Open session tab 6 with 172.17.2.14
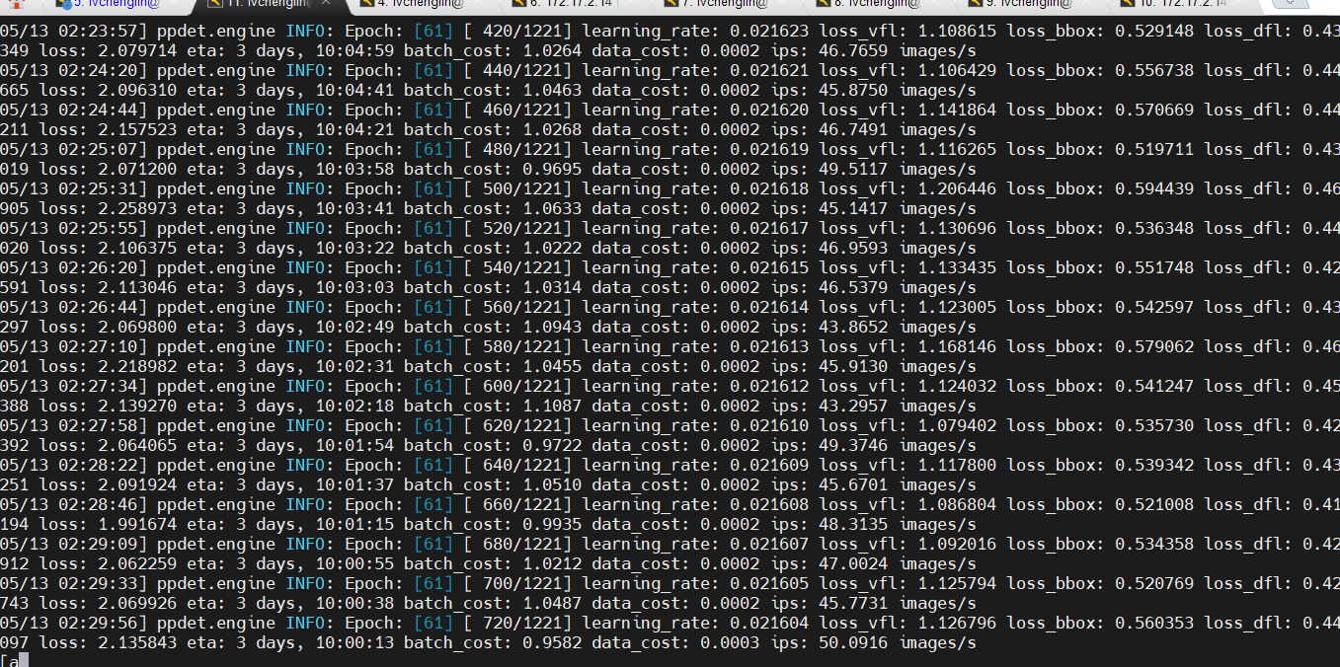 point(568,4)
